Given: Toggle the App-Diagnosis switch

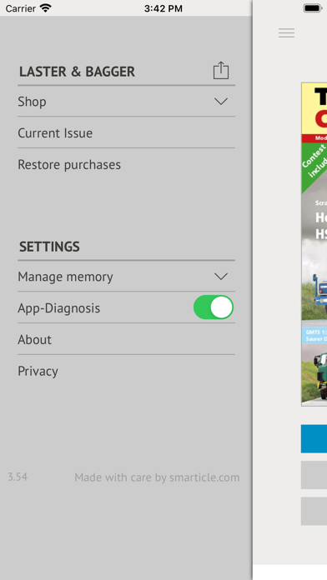Looking at the screenshot, I should (214, 307).
